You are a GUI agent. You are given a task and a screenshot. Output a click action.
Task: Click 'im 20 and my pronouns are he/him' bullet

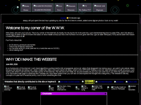[x=22, y=45]
